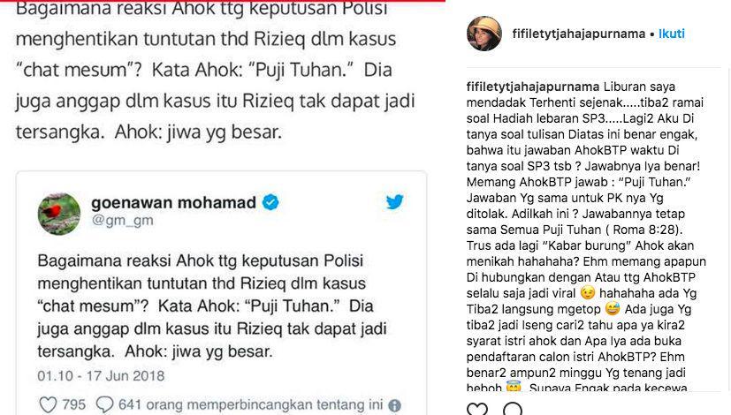Like the Instagram post with heart icon

pos(477,410)
